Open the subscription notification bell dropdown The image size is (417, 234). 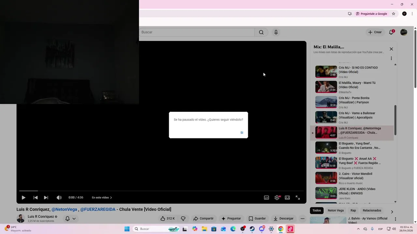[70, 219]
